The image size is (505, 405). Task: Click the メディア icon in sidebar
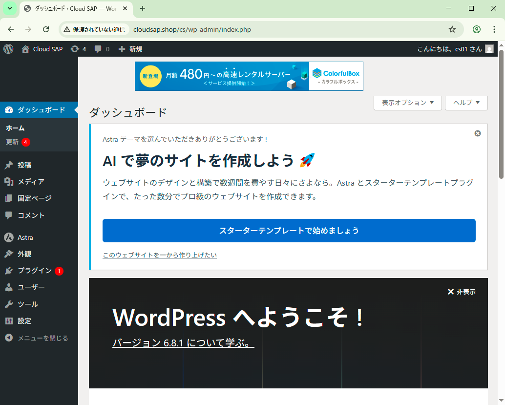click(x=9, y=182)
